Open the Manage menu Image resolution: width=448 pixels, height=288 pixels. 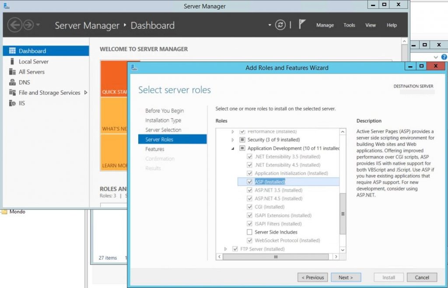pos(325,25)
